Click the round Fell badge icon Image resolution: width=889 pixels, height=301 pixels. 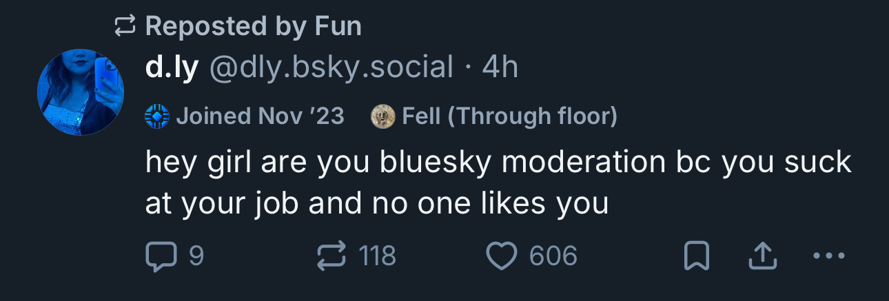point(383,116)
